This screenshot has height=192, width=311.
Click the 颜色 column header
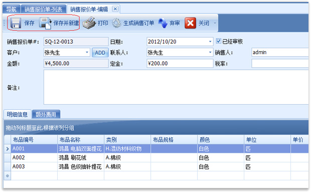pos(221,140)
